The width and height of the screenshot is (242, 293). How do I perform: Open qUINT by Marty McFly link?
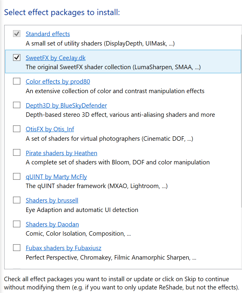click(x=56, y=177)
